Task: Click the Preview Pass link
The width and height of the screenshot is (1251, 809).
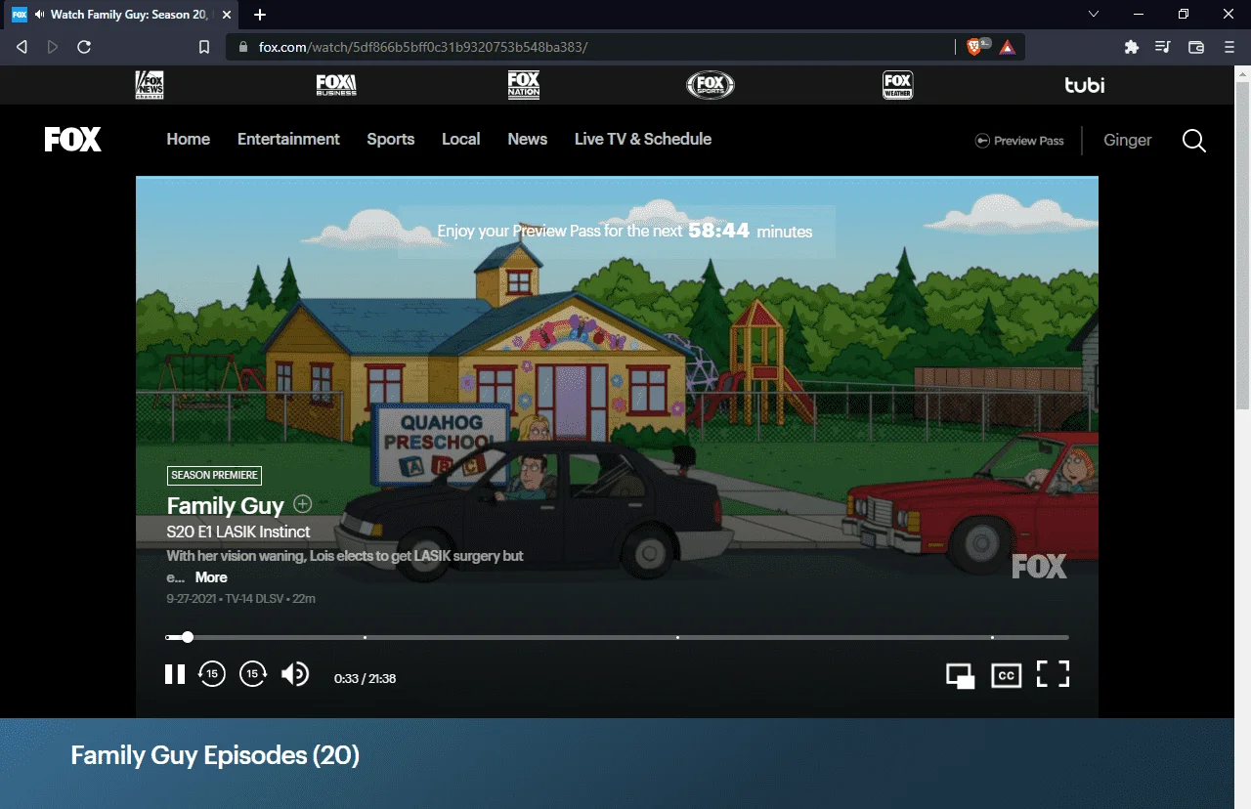Action: pyautogui.click(x=1019, y=141)
